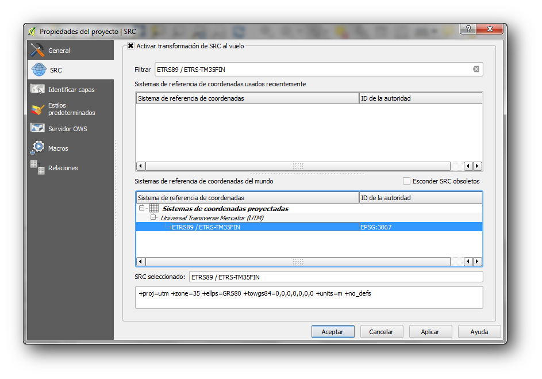Screen dimensions: 542x379
Task: Open Identificar capas section
Action: click(71, 89)
